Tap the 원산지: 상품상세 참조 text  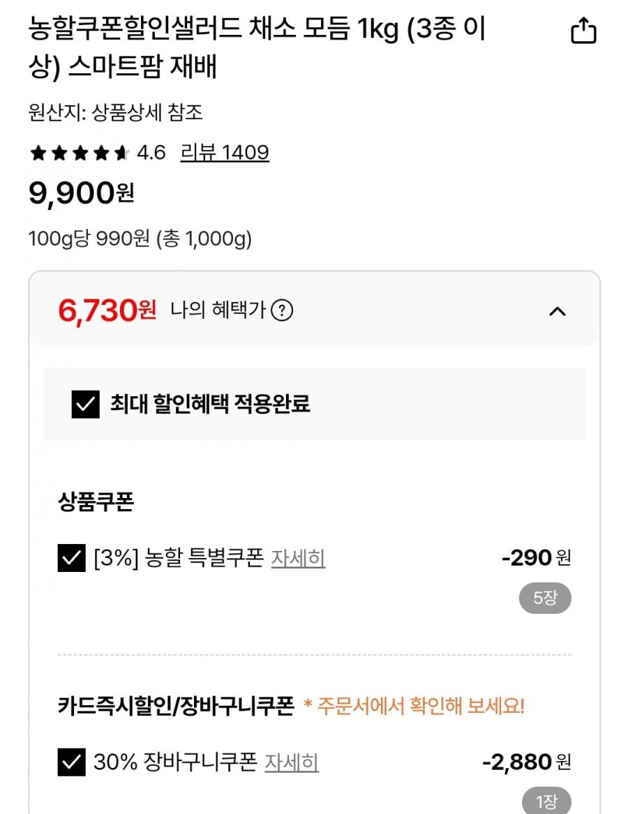click(x=115, y=112)
